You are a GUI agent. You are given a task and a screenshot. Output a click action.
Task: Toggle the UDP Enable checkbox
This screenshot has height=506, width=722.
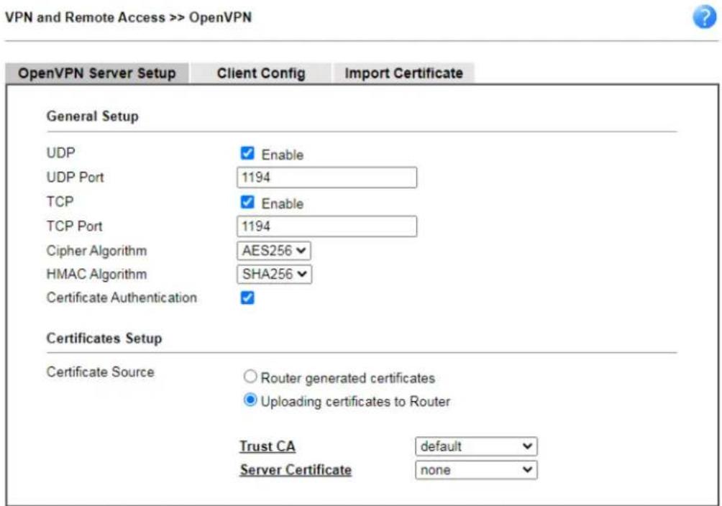tap(247, 153)
